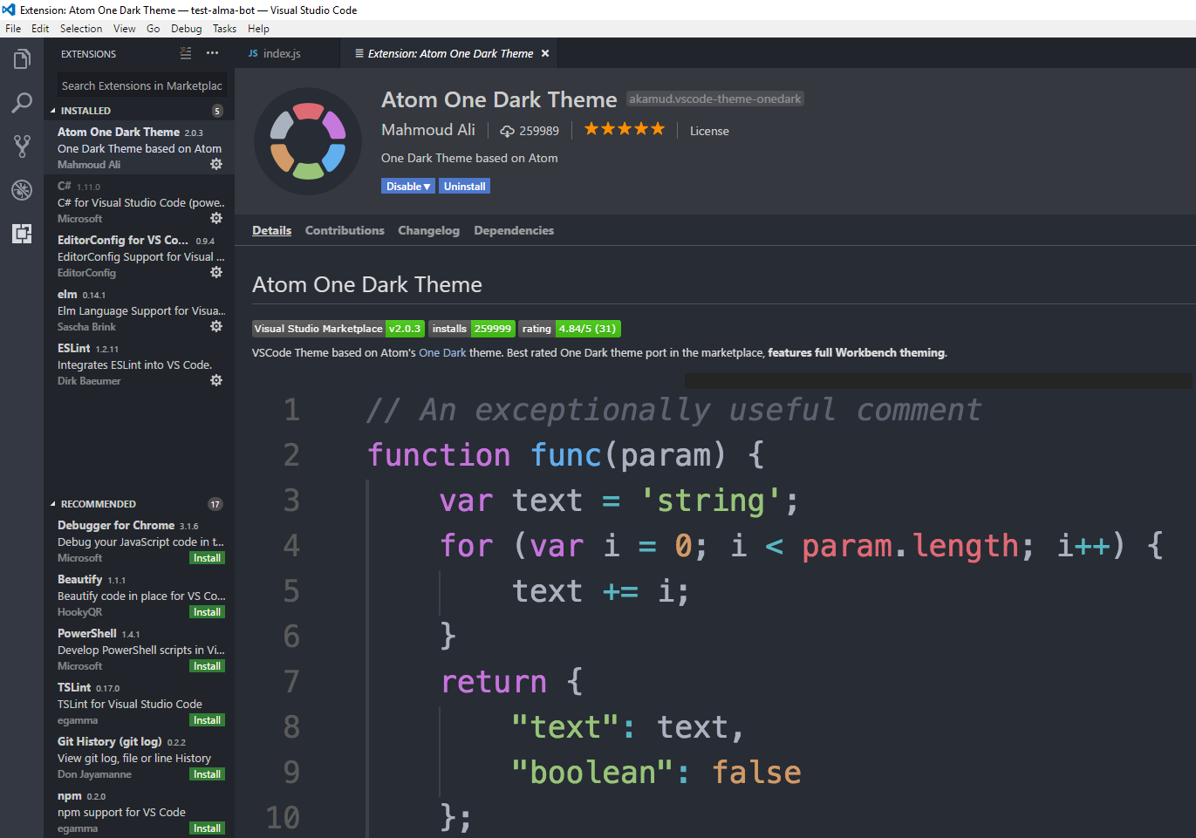The image size is (1196, 838).
Task: Open the Search view in activity bar
Action: [x=22, y=103]
